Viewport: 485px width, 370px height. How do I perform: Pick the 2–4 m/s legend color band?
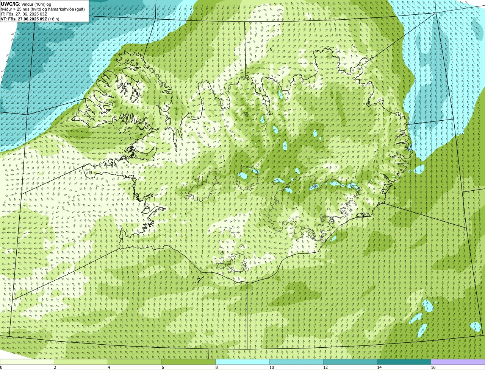81,362
